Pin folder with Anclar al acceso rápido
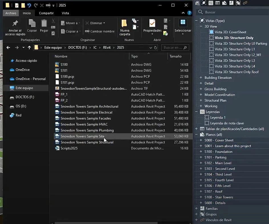The width and height of the screenshot is (269, 224). pyautogui.click(x=15, y=28)
